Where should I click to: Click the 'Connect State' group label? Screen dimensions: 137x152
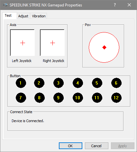(21, 112)
